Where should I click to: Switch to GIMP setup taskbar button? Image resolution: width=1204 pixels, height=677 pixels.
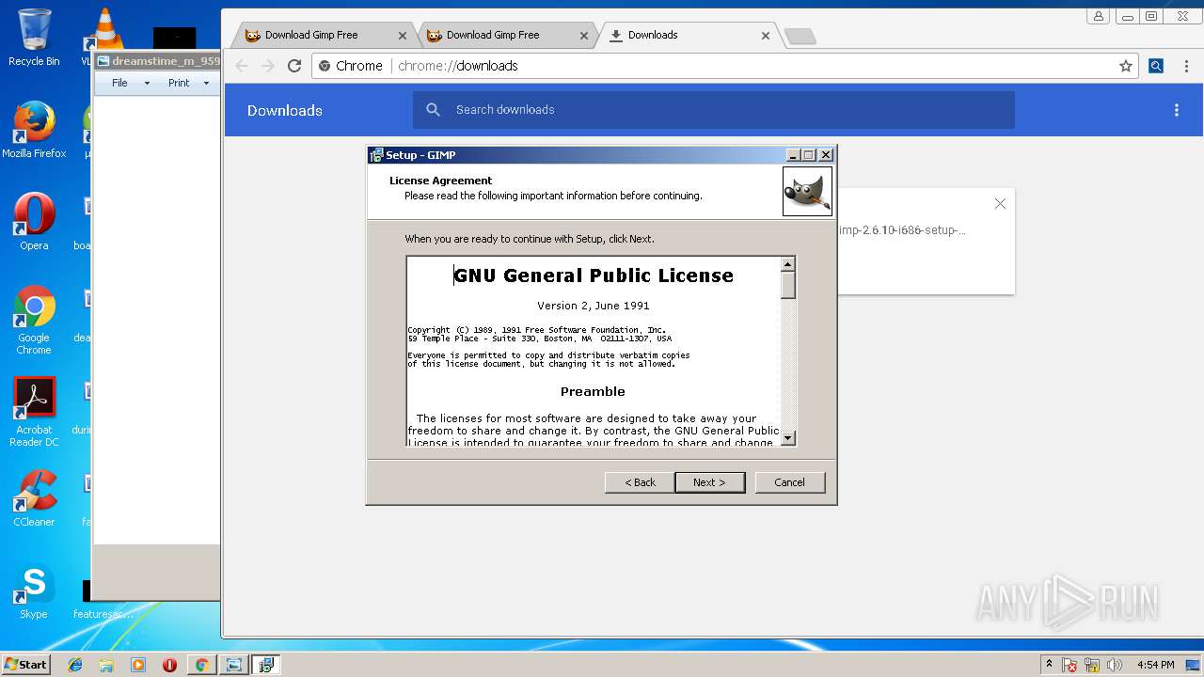pyautogui.click(x=266, y=665)
